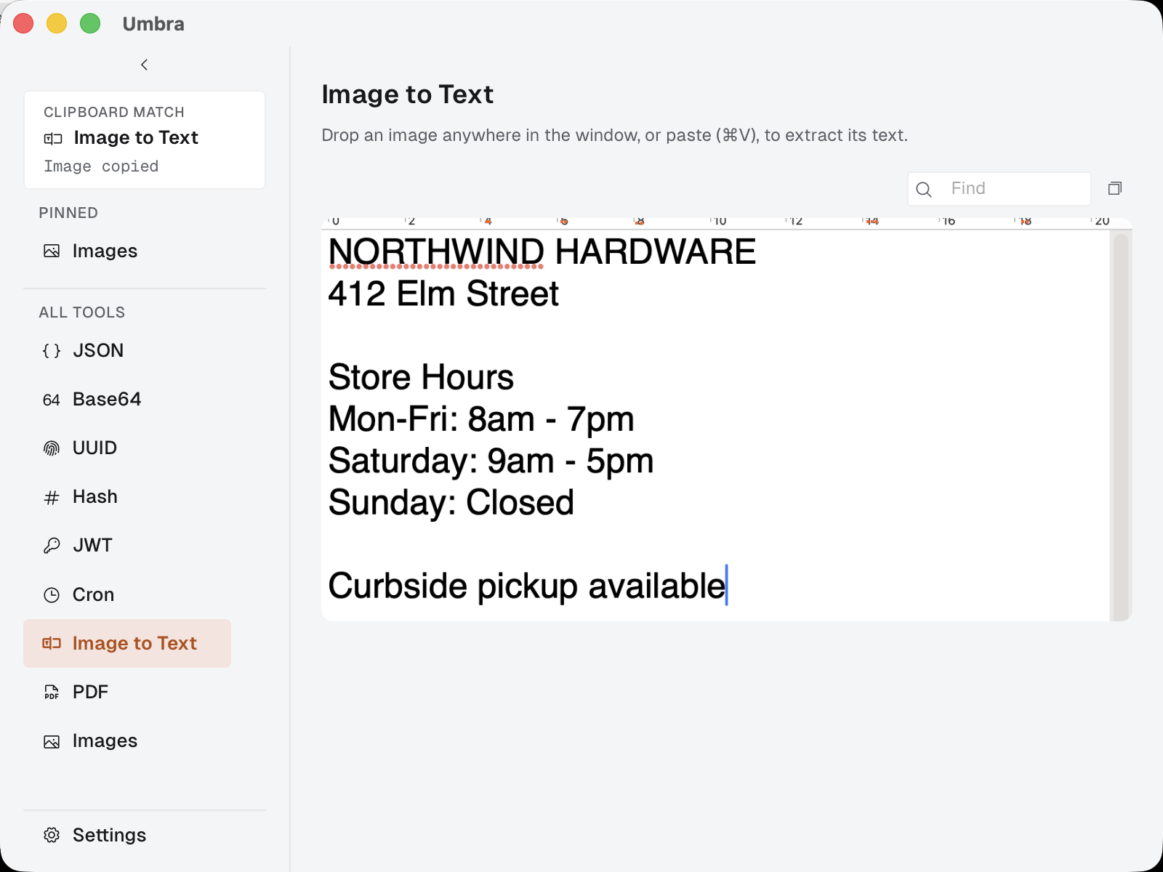Click the Hash pound-sign icon

(52, 497)
